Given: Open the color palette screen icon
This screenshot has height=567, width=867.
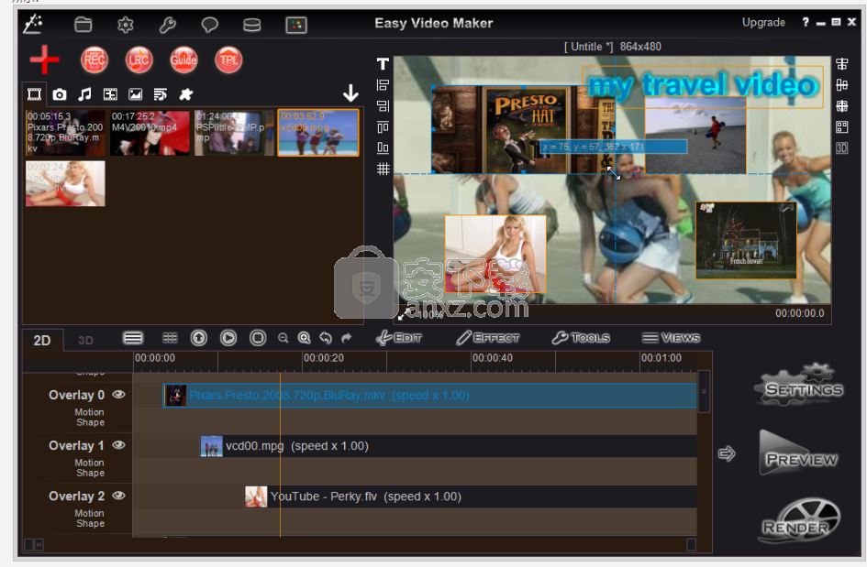Looking at the screenshot, I should click(296, 25).
